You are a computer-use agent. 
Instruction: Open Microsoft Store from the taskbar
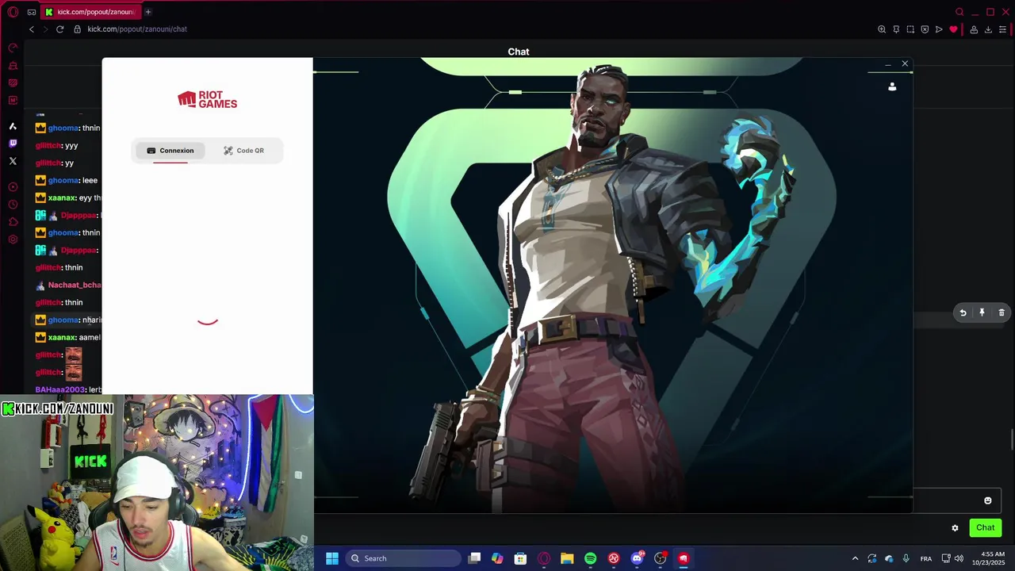520,558
